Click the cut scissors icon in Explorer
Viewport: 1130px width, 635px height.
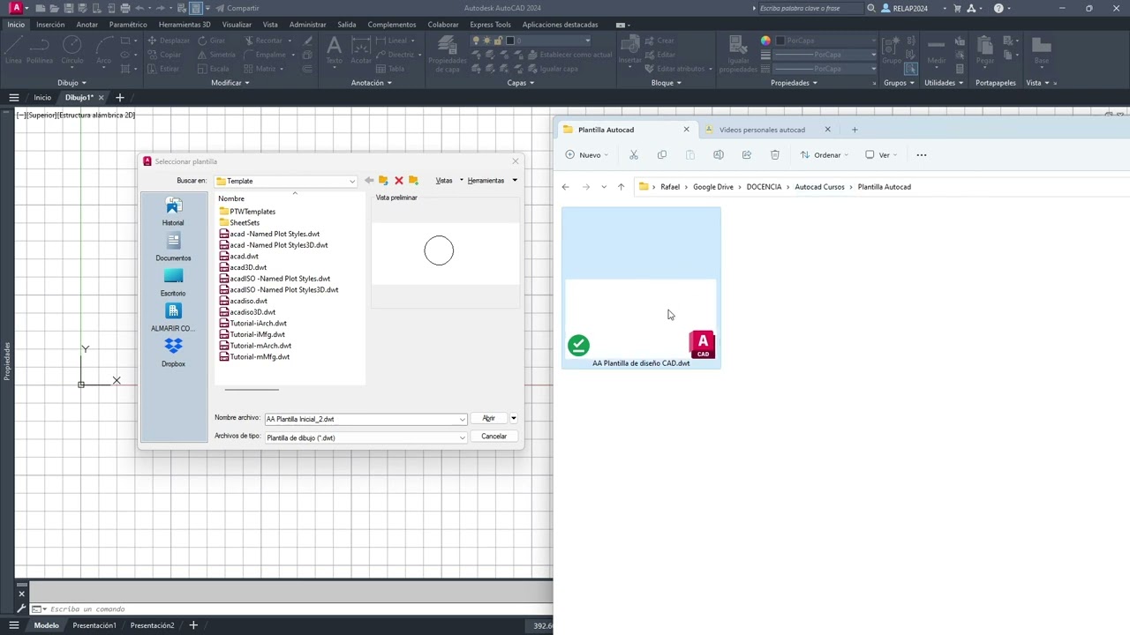coord(633,155)
